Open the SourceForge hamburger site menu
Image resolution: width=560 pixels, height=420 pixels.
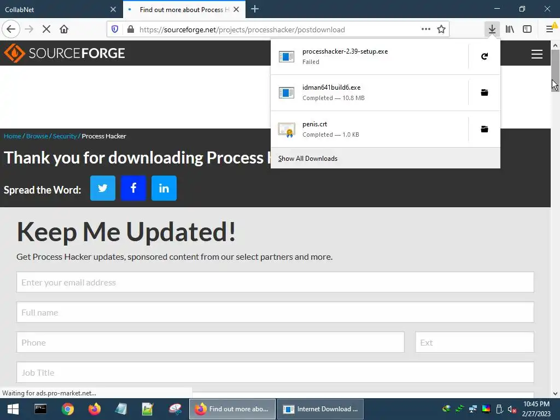point(537,54)
